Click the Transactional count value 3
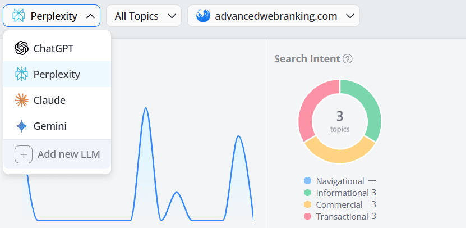The image size is (466, 228). (374, 216)
